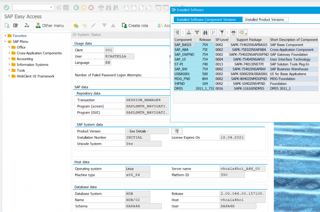Expand the Information Systems folder
This screenshot has height=212, width=320.
[x=9, y=65]
